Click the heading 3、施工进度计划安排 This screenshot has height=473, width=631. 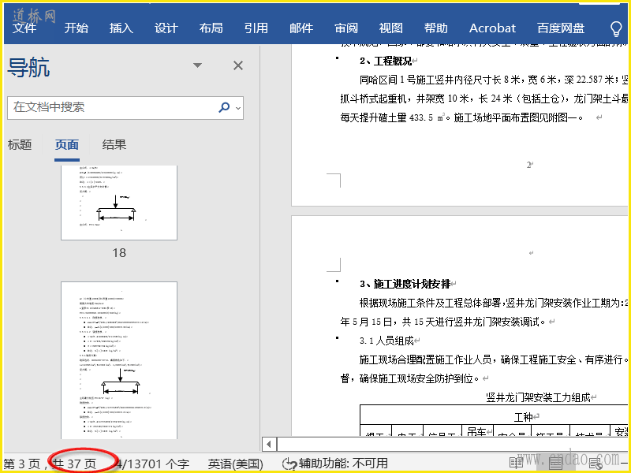point(405,284)
